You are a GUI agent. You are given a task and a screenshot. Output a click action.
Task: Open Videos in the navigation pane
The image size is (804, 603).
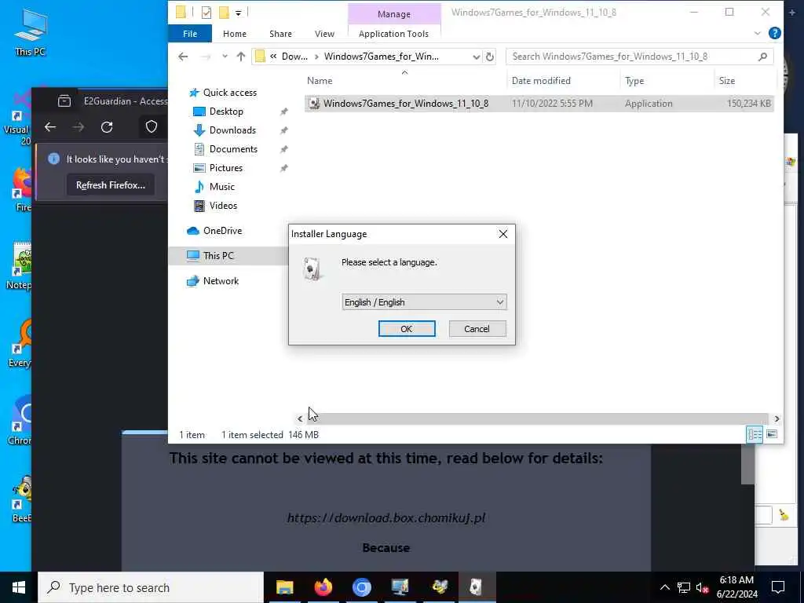223,206
